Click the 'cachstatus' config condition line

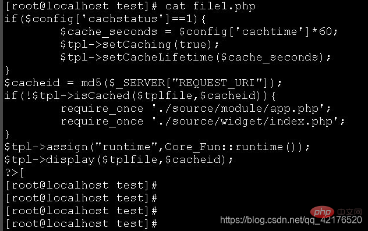105,19
